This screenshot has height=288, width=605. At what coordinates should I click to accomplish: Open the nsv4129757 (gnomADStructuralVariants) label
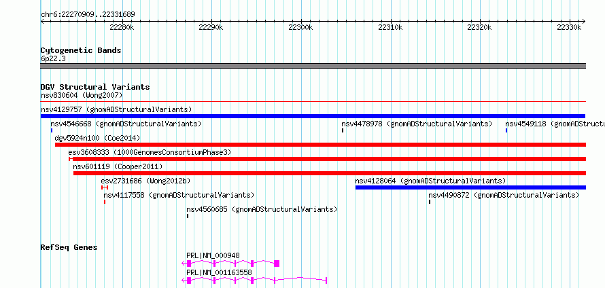(x=116, y=109)
